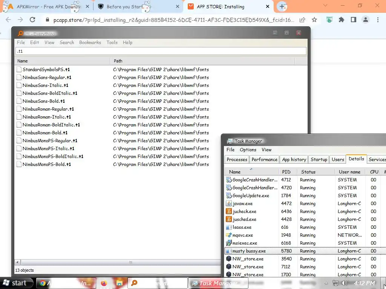Open File Explorer from the taskbar
Image resolution: width=386 pixels, height=289 pixels.
click(x=119, y=283)
